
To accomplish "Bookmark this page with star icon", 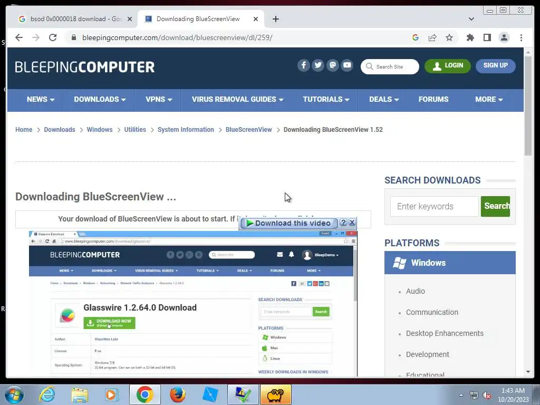I will click(449, 37).
